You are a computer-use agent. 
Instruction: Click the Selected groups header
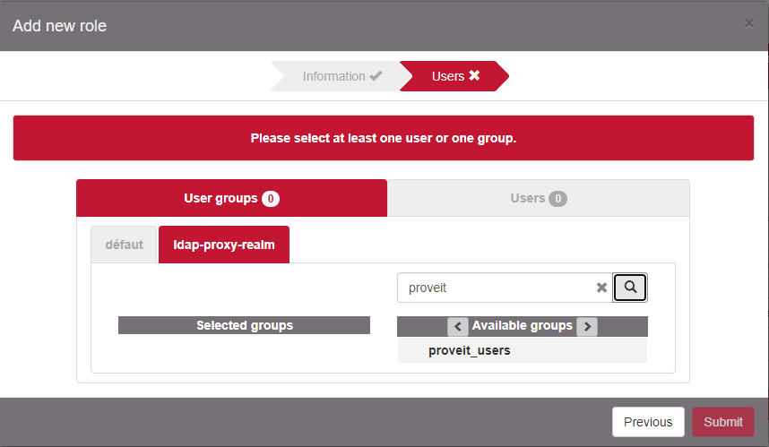pos(244,325)
